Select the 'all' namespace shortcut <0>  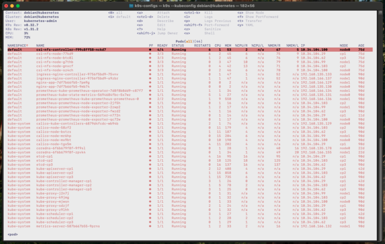pos(119,12)
